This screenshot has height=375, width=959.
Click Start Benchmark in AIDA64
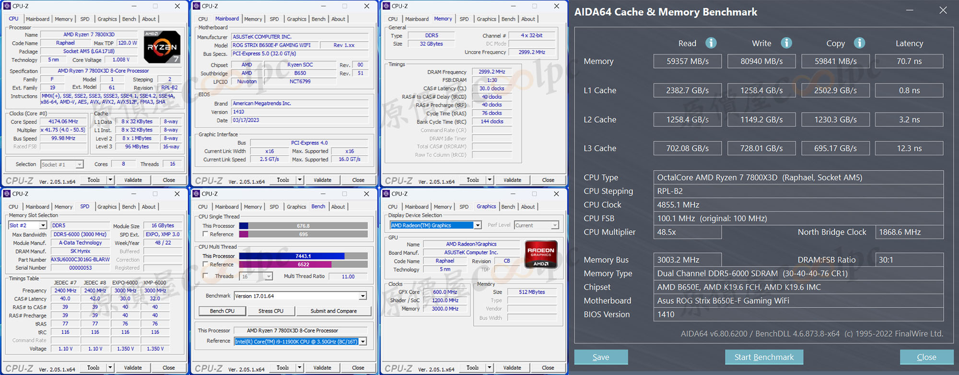[764, 357]
